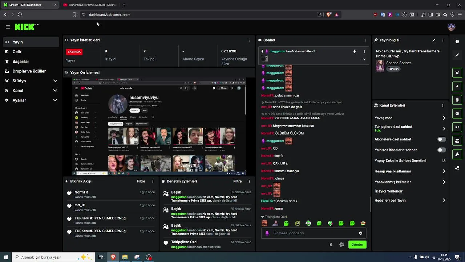Open Yayın İstatistikleri panel options menu
The width and height of the screenshot is (465, 262).
click(x=249, y=40)
